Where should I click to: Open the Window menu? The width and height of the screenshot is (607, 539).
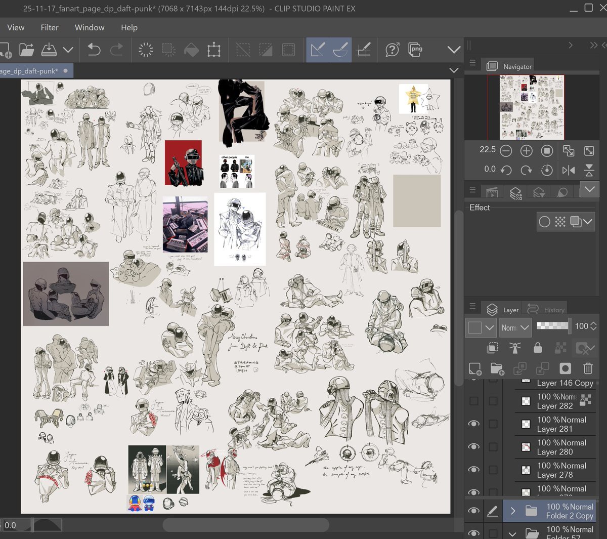(90, 27)
